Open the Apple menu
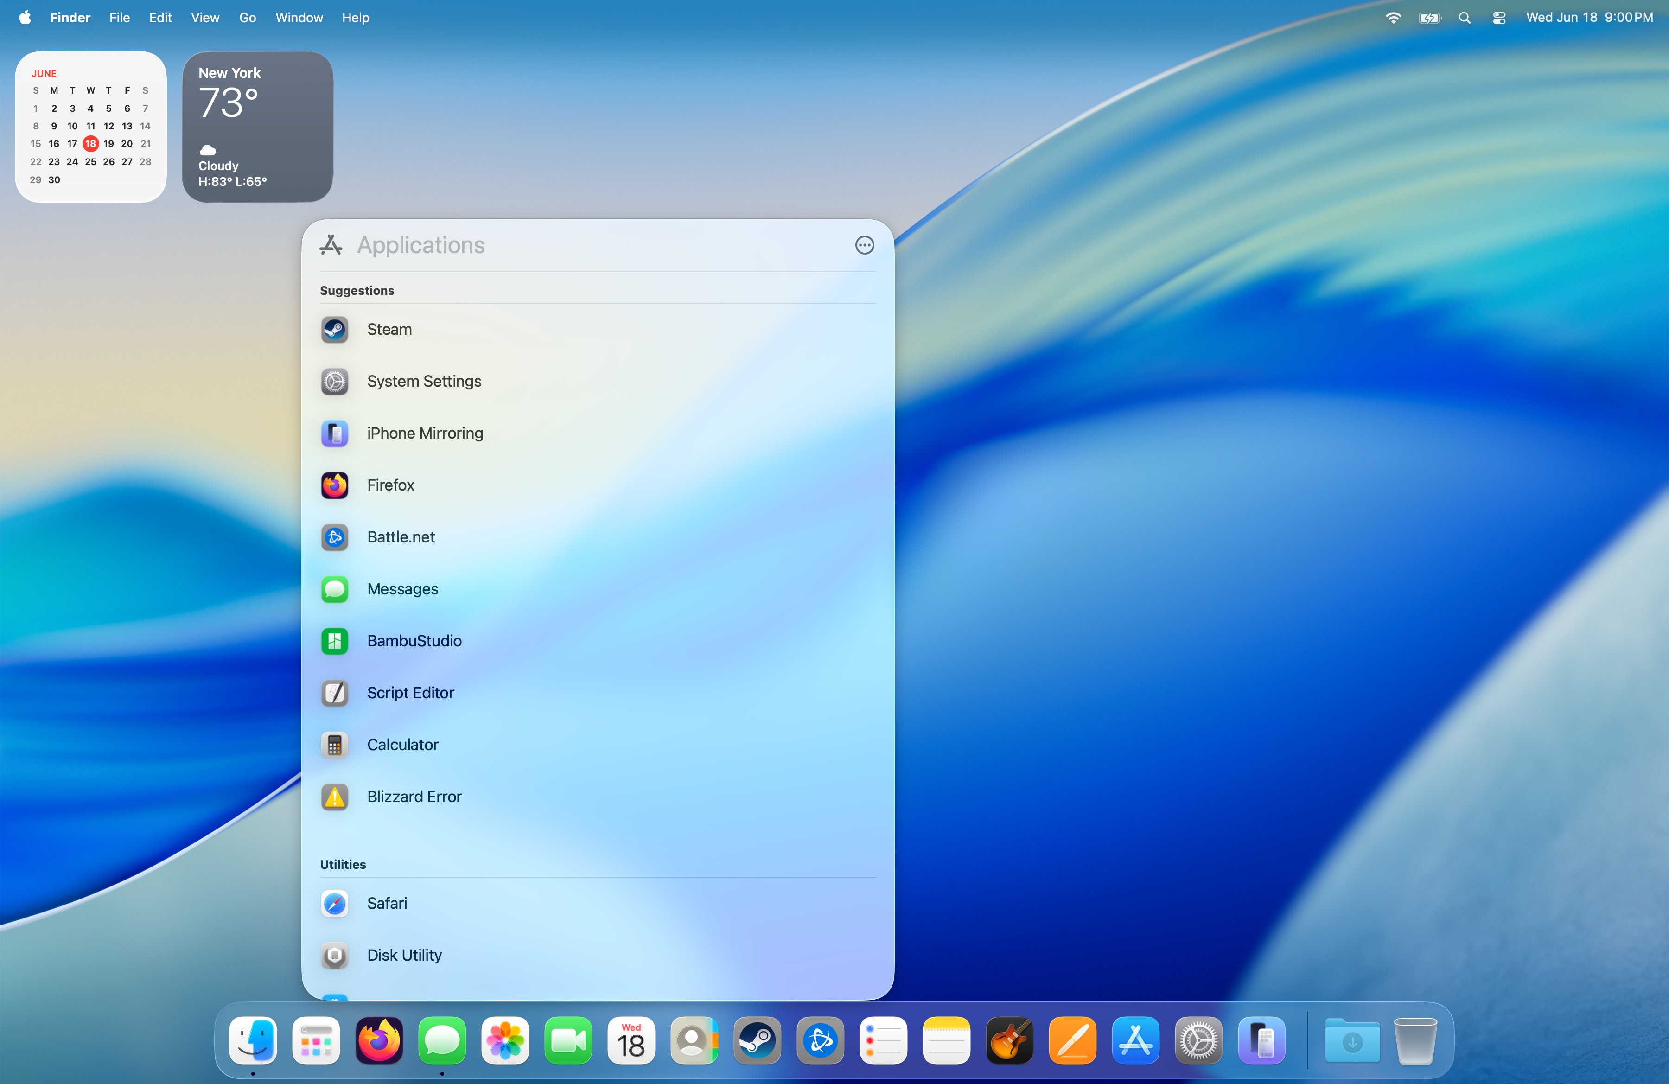The image size is (1669, 1084). tap(25, 18)
